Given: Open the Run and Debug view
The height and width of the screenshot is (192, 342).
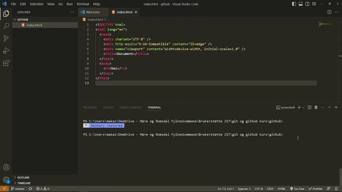Looking at the screenshot, I should click(x=6, y=51).
